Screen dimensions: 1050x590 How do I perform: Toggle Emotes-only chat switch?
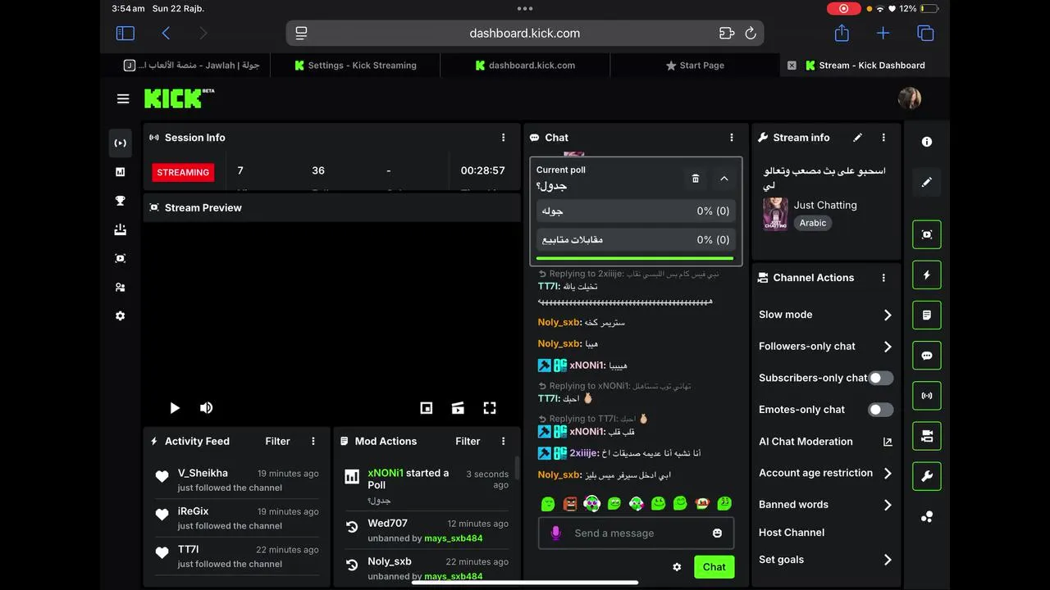[x=881, y=410]
